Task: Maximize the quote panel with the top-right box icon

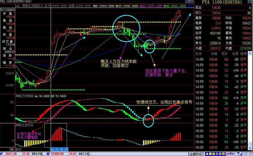Action: pyautogui.click(x=249, y=1)
